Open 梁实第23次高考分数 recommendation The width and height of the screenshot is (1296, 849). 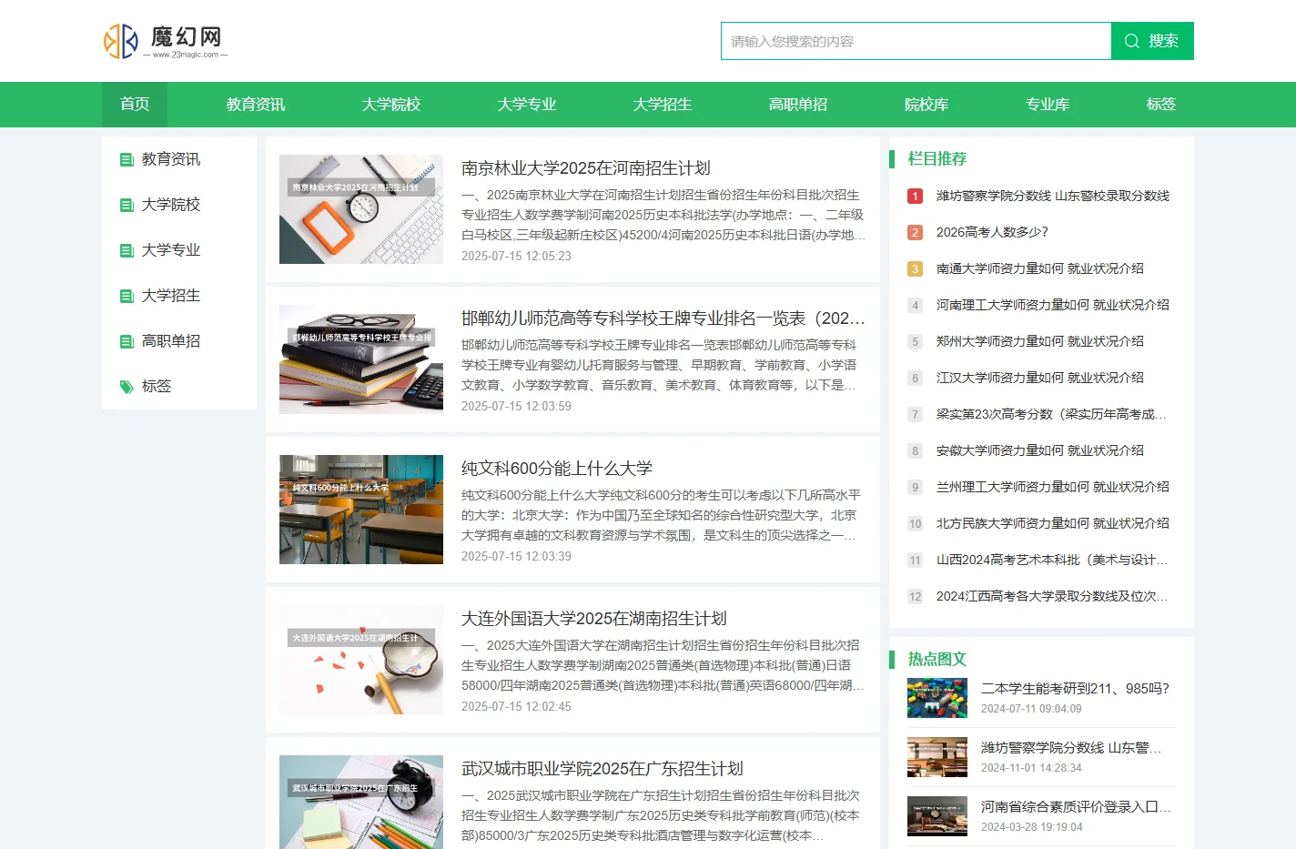(x=1051, y=414)
